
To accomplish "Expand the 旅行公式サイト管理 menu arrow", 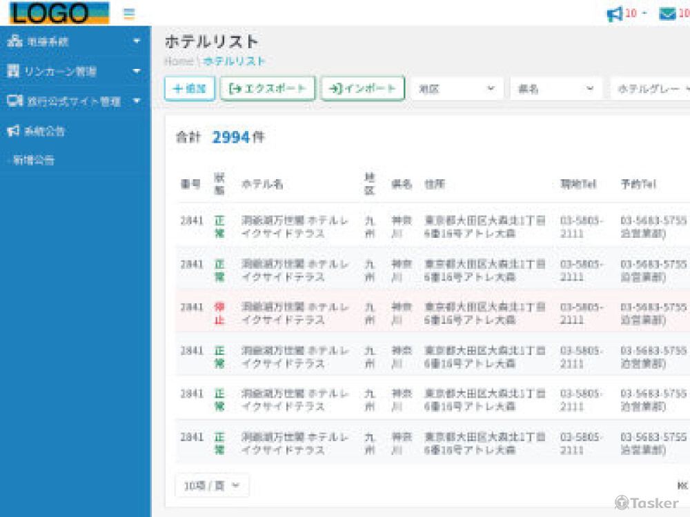I will [x=137, y=101].
